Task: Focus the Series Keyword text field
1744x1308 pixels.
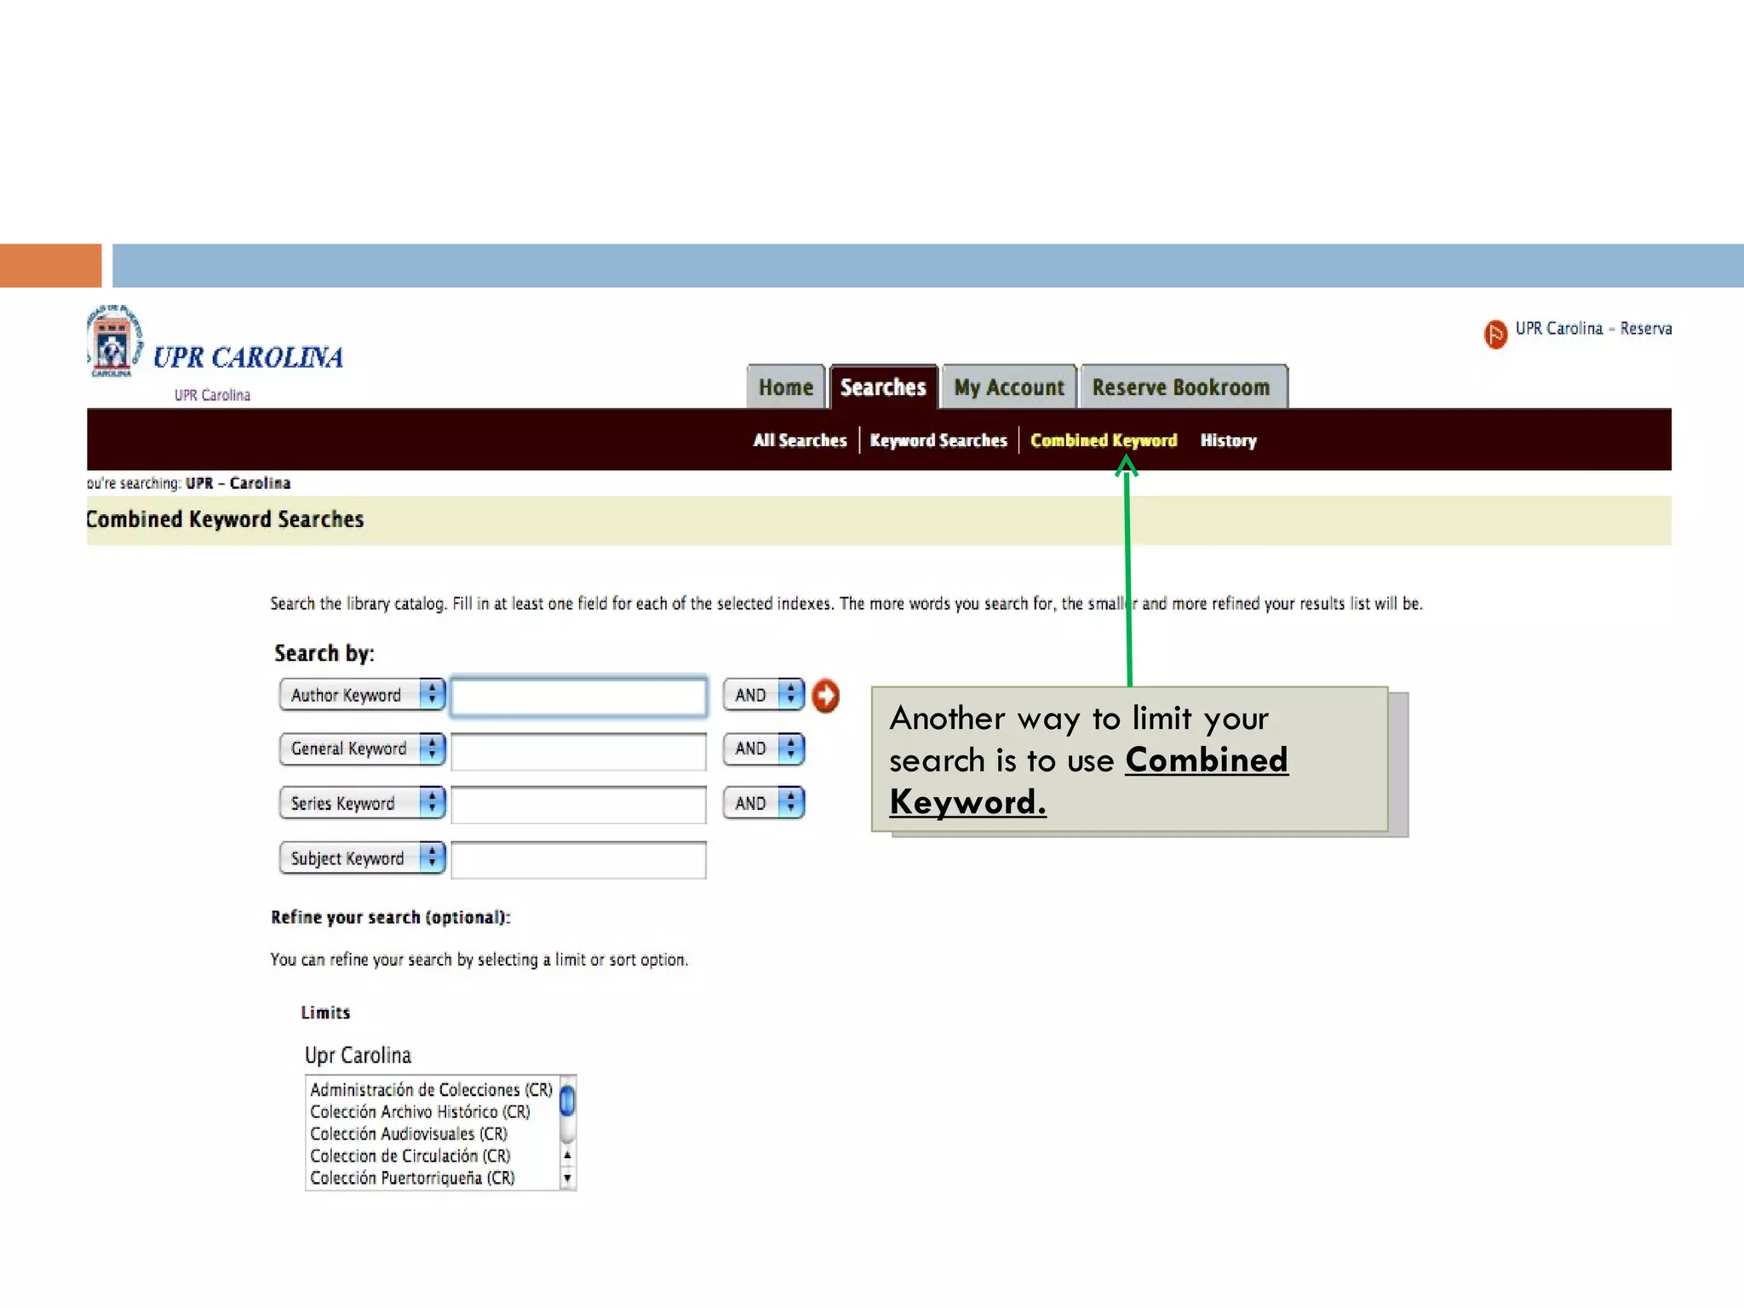Action: point(578,806)
